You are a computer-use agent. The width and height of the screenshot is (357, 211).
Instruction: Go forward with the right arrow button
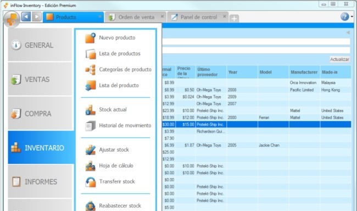[37, 17]
